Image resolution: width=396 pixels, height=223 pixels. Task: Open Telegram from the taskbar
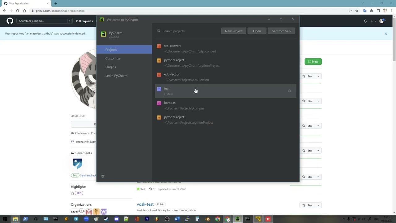[76, 219]
